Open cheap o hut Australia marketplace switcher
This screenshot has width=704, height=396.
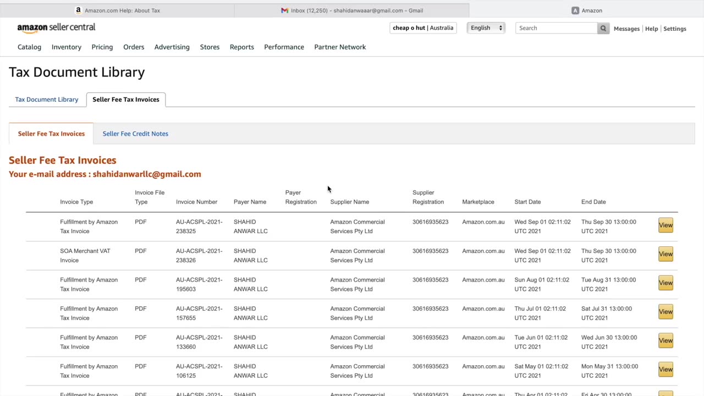423,28
